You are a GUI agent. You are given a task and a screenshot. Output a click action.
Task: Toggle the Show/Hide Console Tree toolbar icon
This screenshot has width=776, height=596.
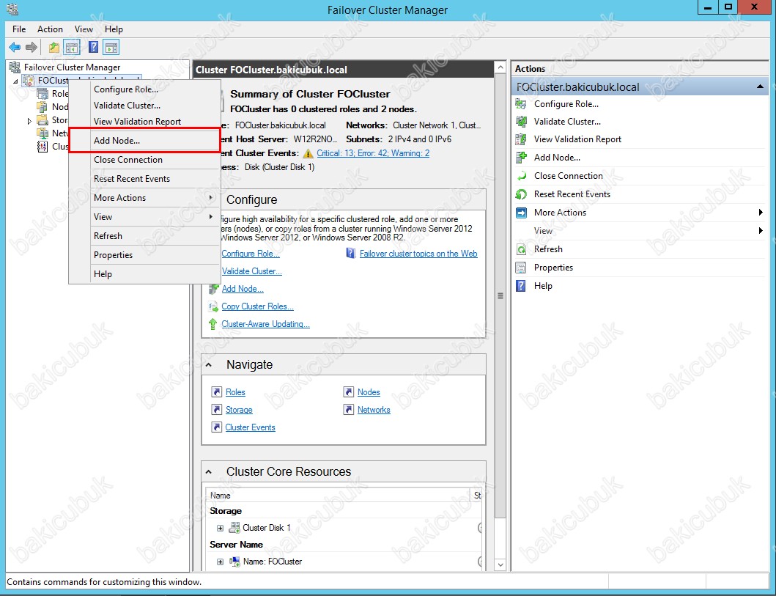[x=72, y=48]
